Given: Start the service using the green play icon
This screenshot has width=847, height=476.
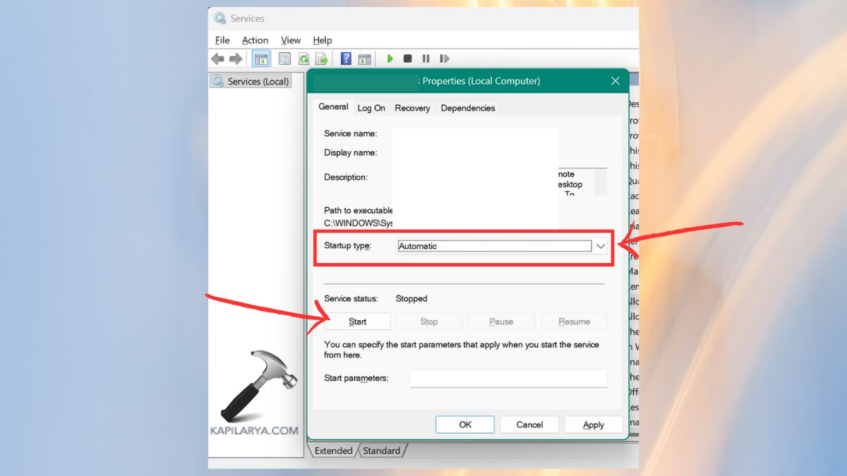Looking at the screenshot, I should point(390,59).
